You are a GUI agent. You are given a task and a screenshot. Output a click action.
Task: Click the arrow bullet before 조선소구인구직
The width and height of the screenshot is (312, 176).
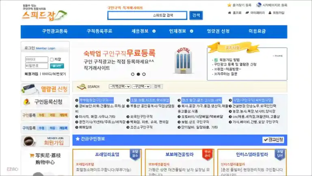pos(128,127)
